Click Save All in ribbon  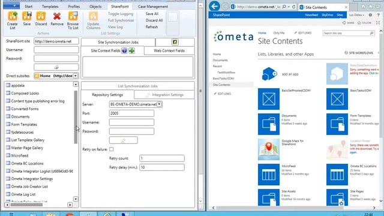(x=152, y=14)
